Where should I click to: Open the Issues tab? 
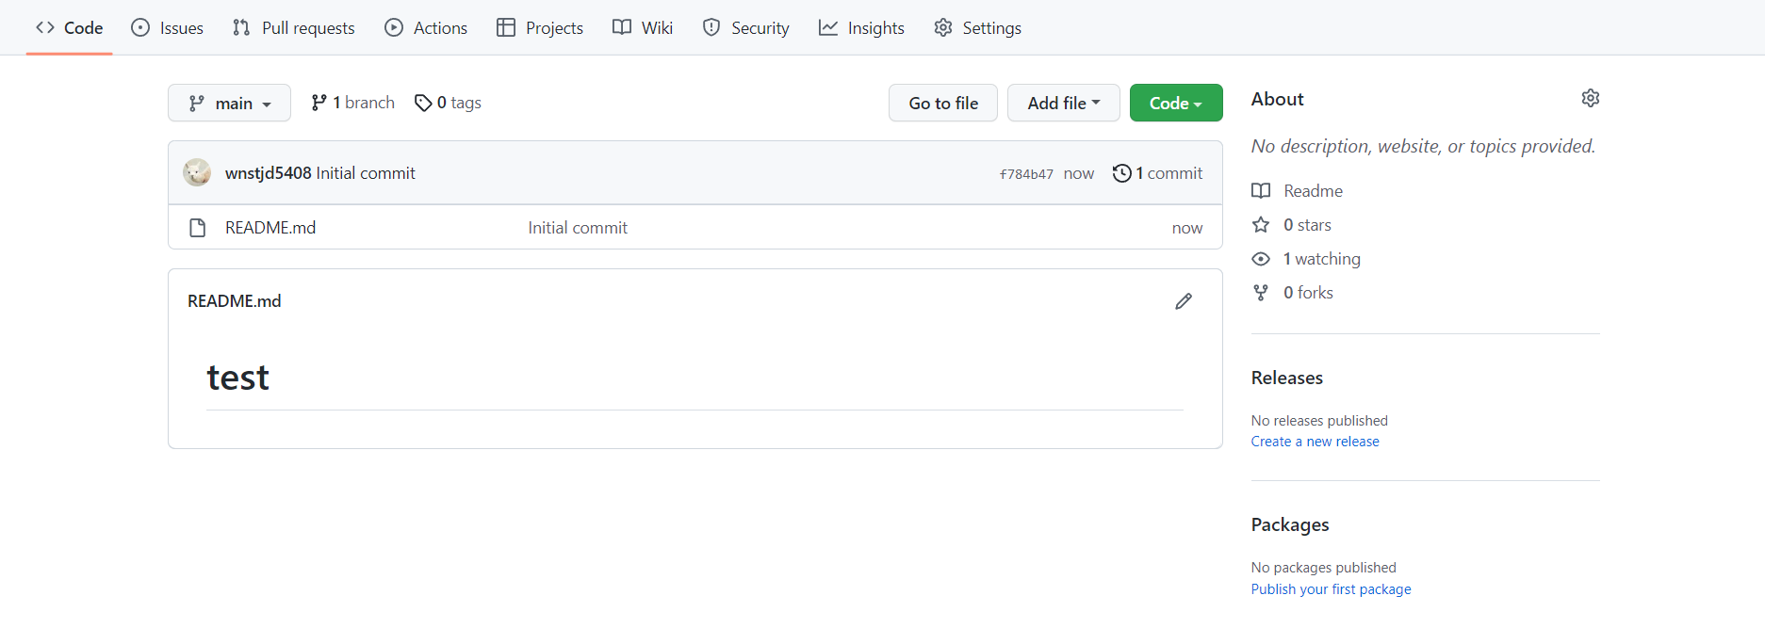pos(168,27)
